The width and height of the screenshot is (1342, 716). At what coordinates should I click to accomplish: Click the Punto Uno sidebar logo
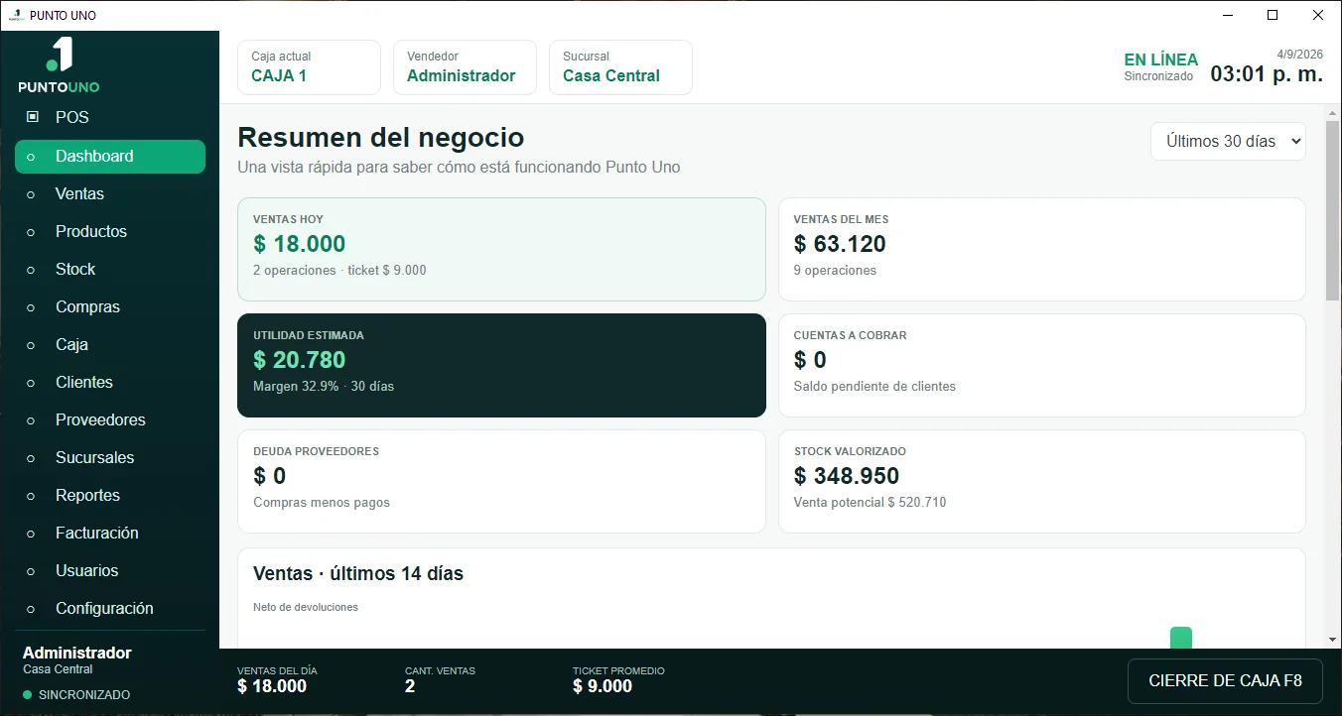coord(59,65)
